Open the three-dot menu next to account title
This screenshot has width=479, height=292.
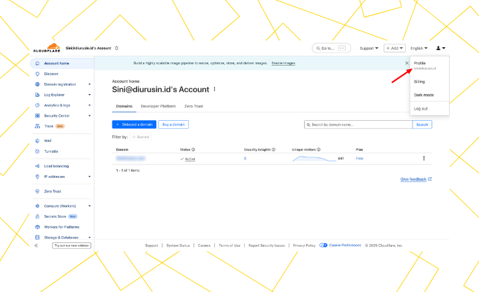click(214, 90)
